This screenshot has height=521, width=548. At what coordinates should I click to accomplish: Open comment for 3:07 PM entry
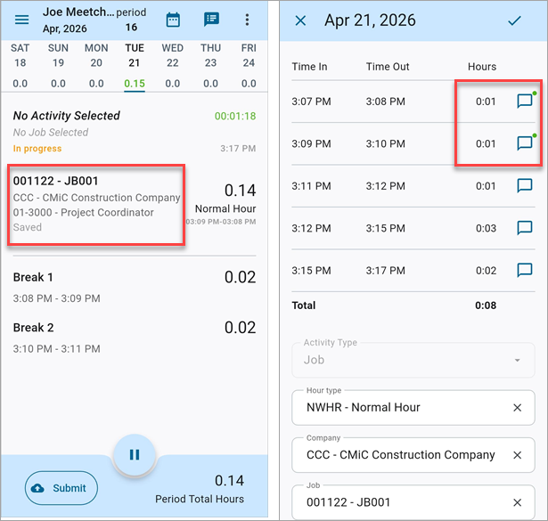point(525,101)
